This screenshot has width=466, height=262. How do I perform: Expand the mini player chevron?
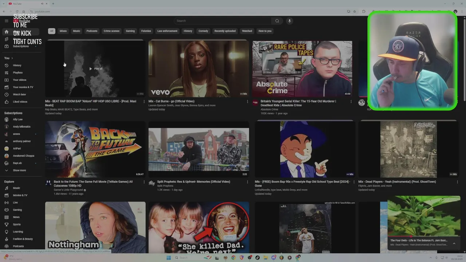(454, 243)
